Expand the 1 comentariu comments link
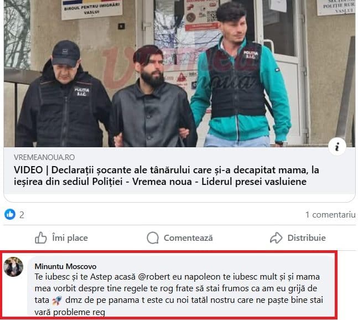358x320 pixels. pos(330,215)
